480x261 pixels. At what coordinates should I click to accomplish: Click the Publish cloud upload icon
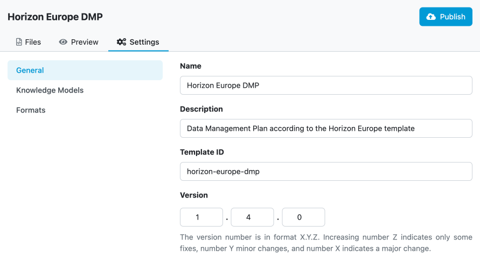click(x=431, y=17)
